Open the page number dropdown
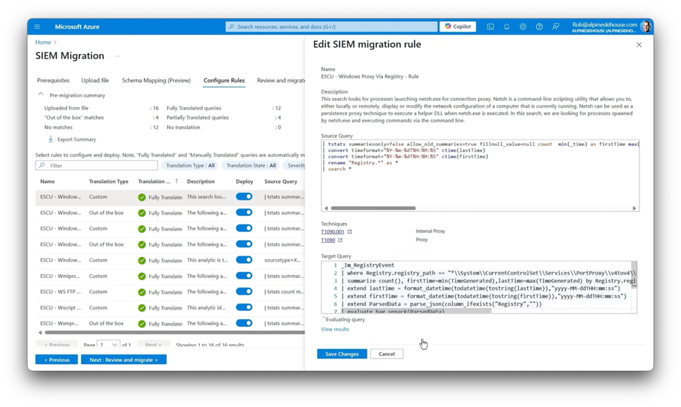This screenshot has height=407, width=681. pos(108,344)
